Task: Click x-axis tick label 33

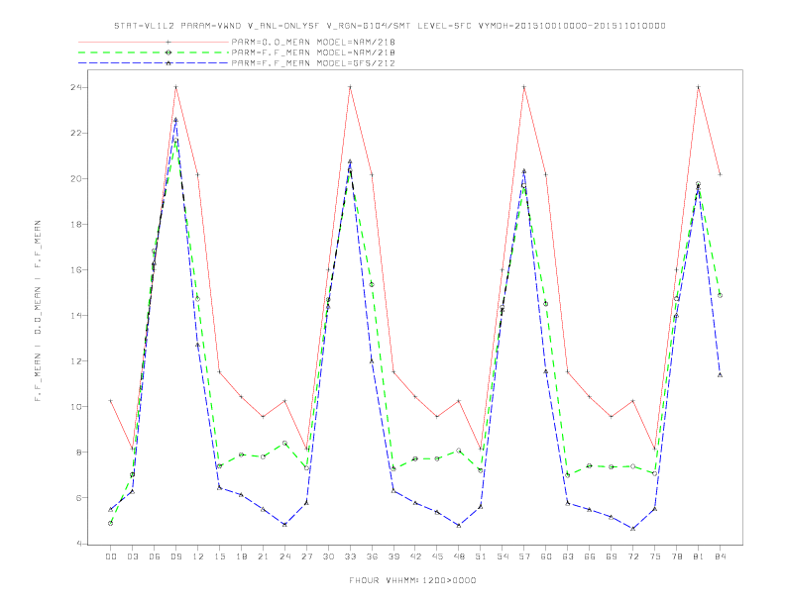Action: coord(350,556)
